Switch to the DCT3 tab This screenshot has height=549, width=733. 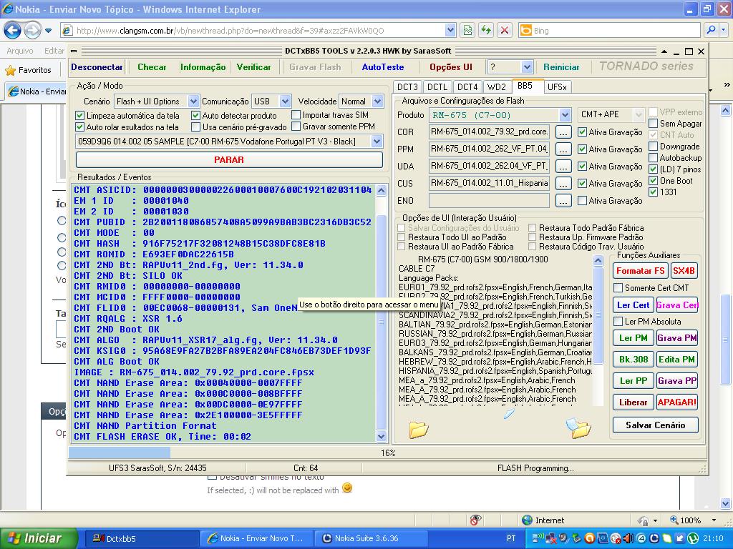coord(407,86)
